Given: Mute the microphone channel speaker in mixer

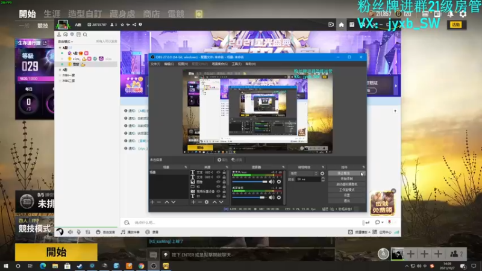Looking at the screenshot, I should point(272,182).
